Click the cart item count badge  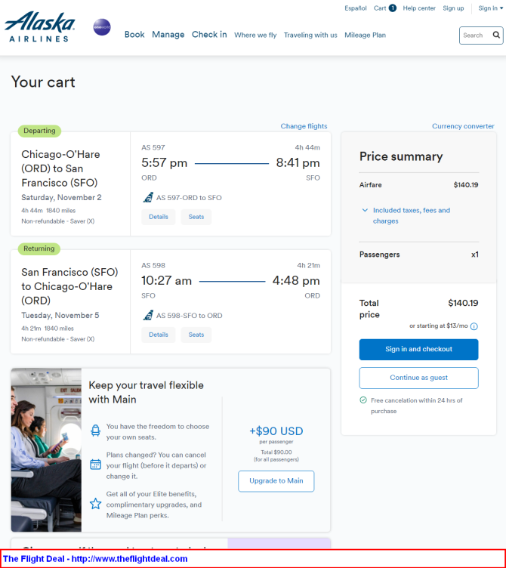click(x=392, y=8)
